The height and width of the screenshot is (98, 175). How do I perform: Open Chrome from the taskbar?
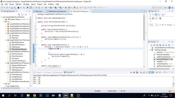click(x=34, y=96)
